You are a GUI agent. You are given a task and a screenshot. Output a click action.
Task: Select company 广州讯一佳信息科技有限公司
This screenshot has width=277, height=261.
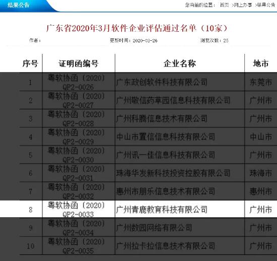166,155
